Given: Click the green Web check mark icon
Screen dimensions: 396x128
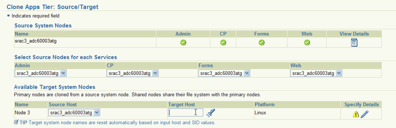Looking at the screenshot, I should tap(306, 43).
